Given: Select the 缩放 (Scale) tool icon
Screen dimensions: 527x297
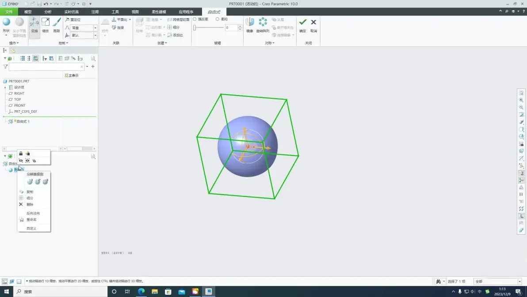Looking at the screenshot, I should coord(46,26).
